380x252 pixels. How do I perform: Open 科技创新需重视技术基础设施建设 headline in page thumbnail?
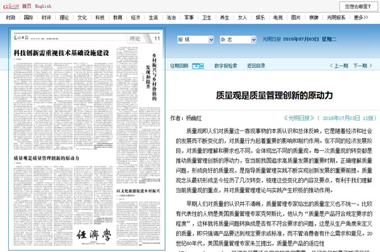61,53
